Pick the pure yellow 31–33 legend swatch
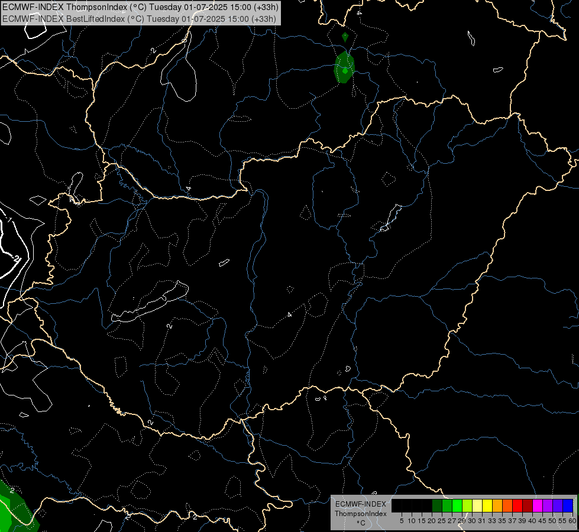The width and height of the screenshot is (579, 532). point(487,505)
